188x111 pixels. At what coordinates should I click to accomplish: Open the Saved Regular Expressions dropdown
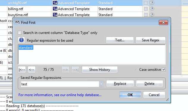tap(101, 84)
